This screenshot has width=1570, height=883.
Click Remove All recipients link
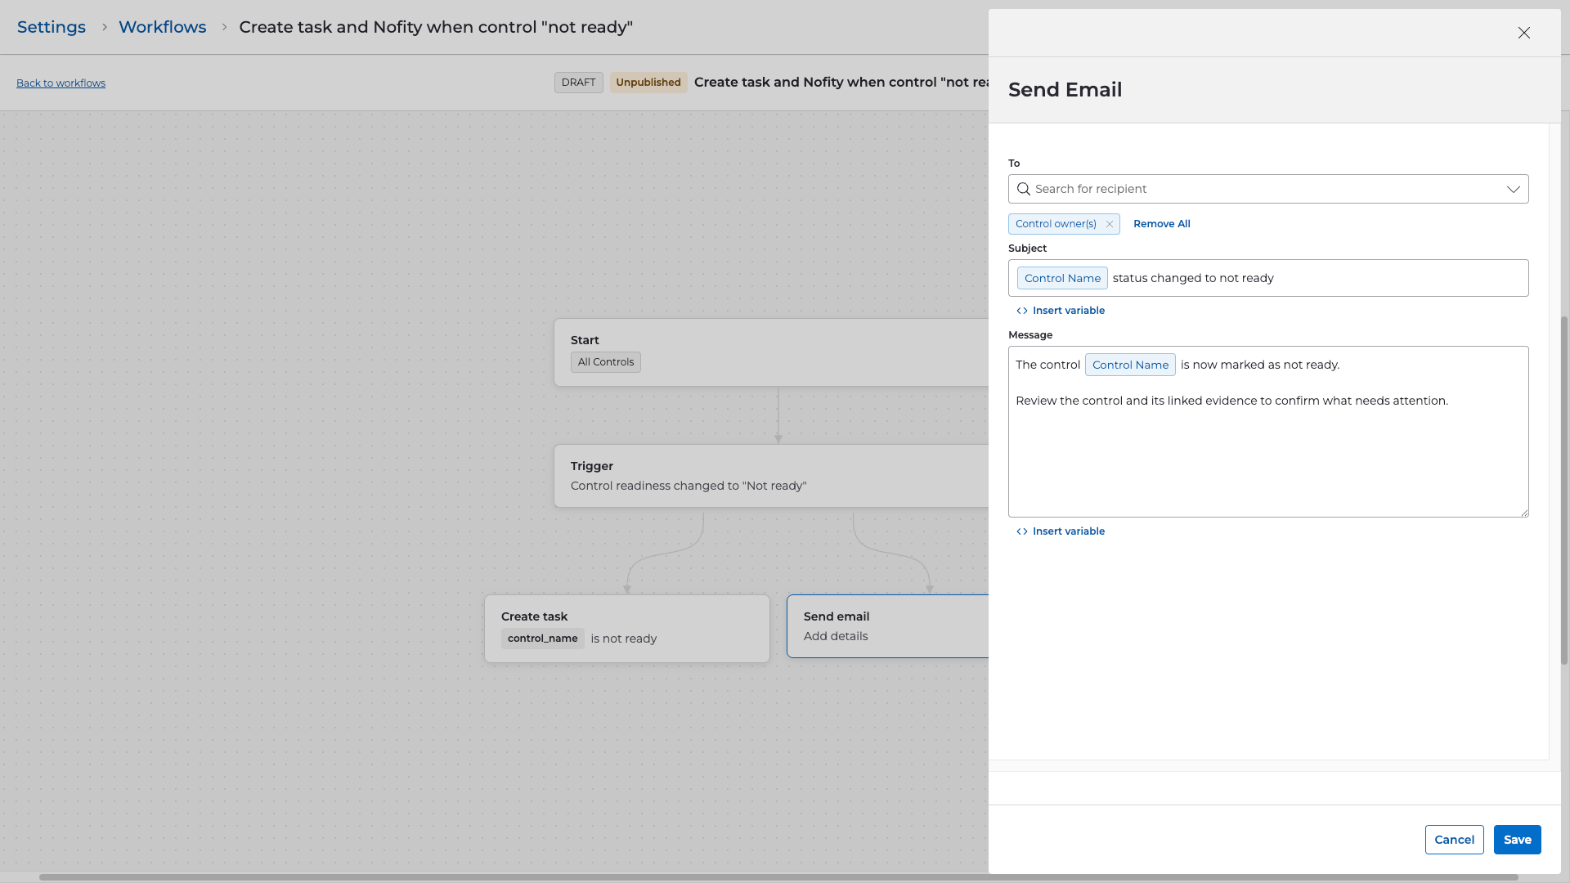[1161, 224]
